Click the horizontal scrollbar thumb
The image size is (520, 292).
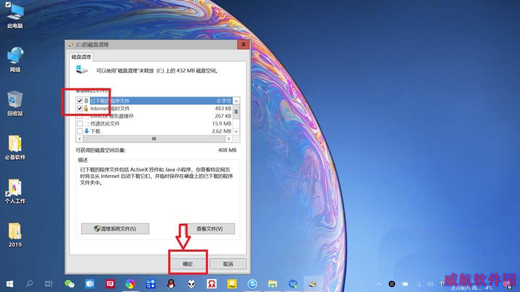(x=154, y=139)
